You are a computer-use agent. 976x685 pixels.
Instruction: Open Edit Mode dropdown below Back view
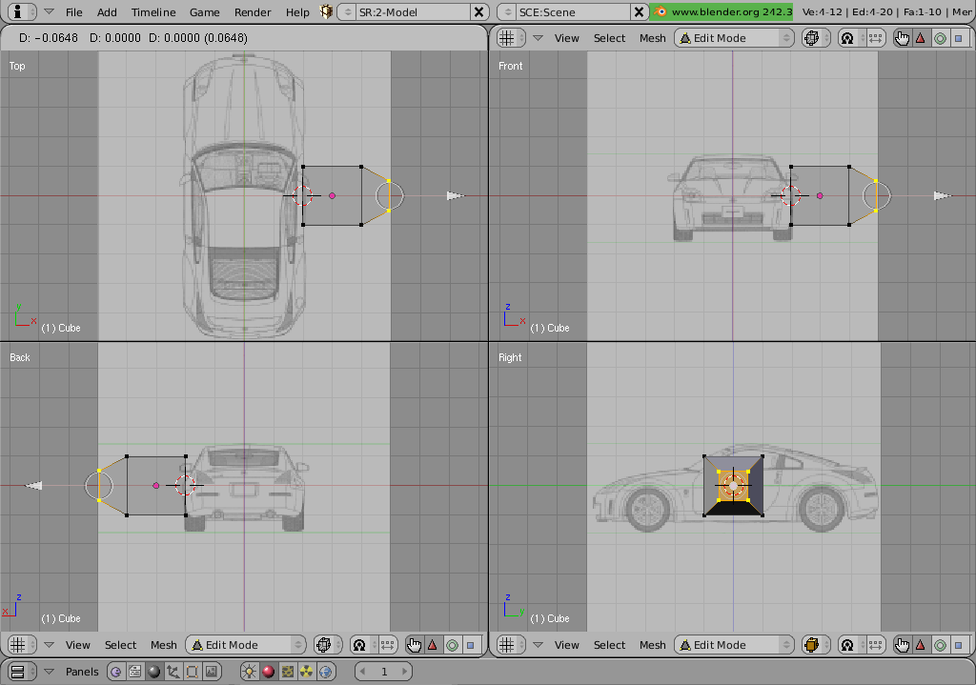[x=246, y=645]
